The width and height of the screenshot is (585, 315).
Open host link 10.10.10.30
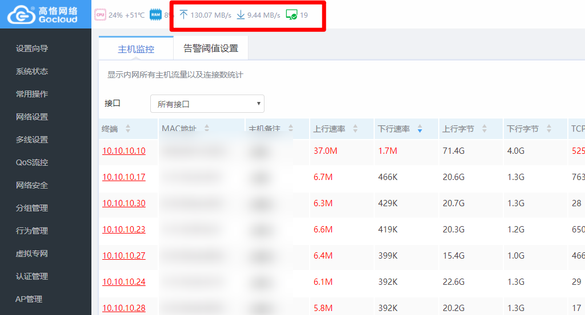click(124, 203)
